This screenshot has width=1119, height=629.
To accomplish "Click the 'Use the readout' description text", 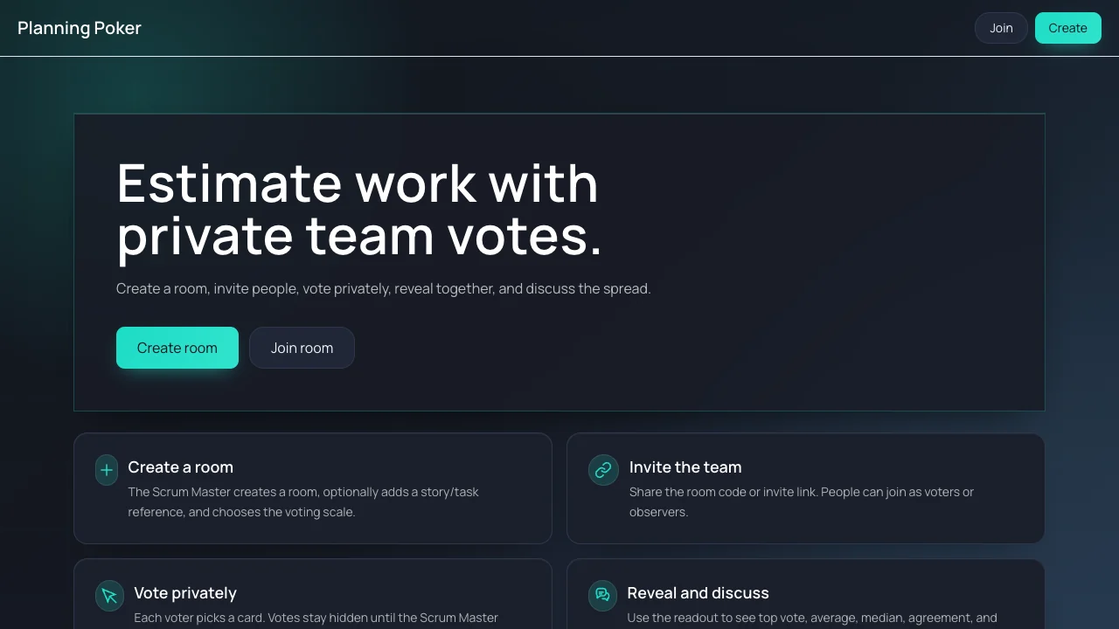I will pos(812,619).
